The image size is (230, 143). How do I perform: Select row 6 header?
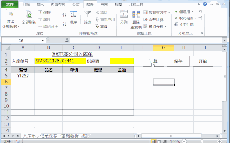pos(6,82)
